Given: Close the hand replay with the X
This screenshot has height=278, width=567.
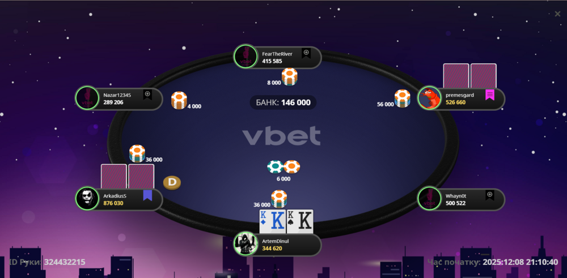Looking at the screenshot, I should (557, 14).
